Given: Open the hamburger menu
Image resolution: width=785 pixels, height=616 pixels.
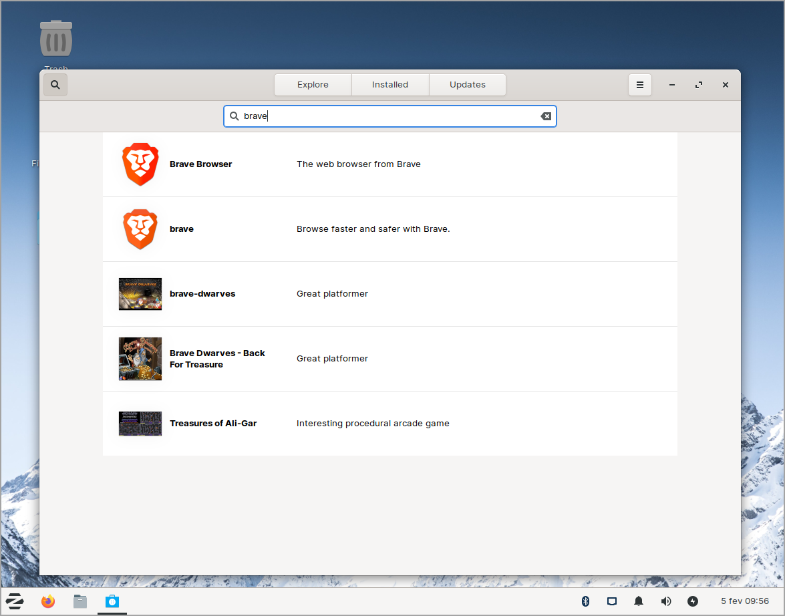Looking at the screenshot, I should 640,85.
